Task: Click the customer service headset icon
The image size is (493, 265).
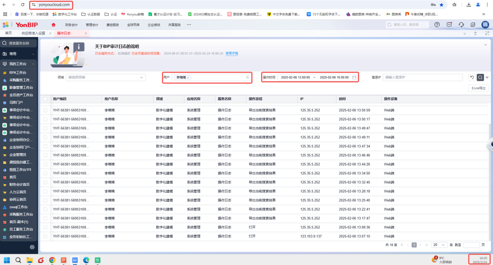Action: [x=461, y=24]
